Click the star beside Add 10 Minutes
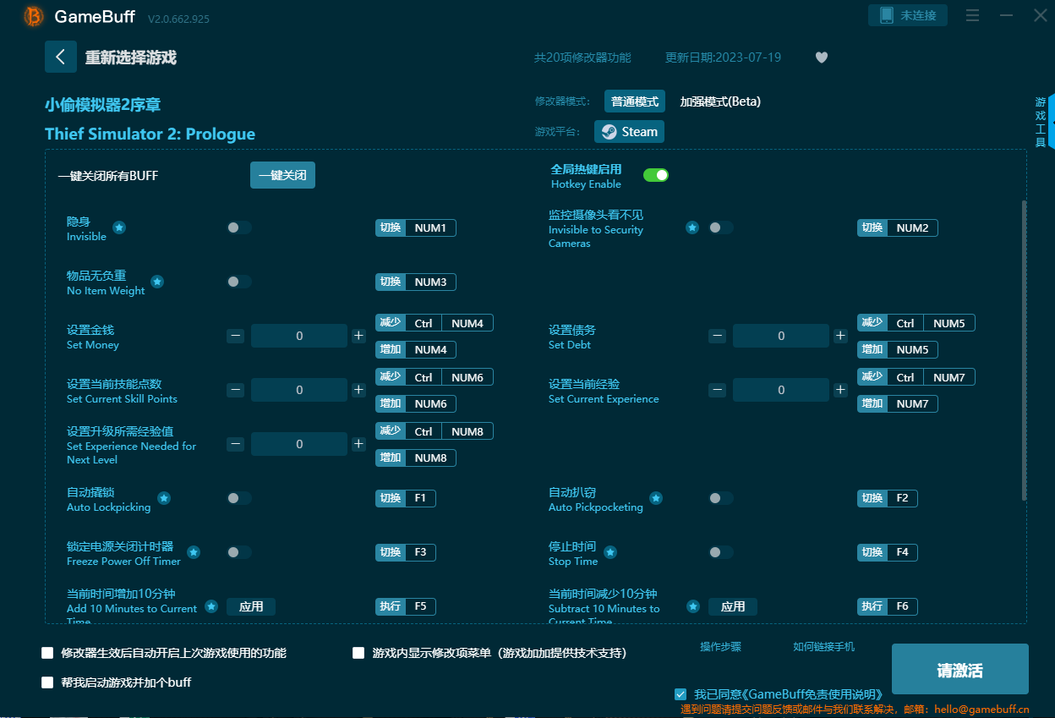The width and height of the screenshot is (1055, 718). click(x=211, y=606)
